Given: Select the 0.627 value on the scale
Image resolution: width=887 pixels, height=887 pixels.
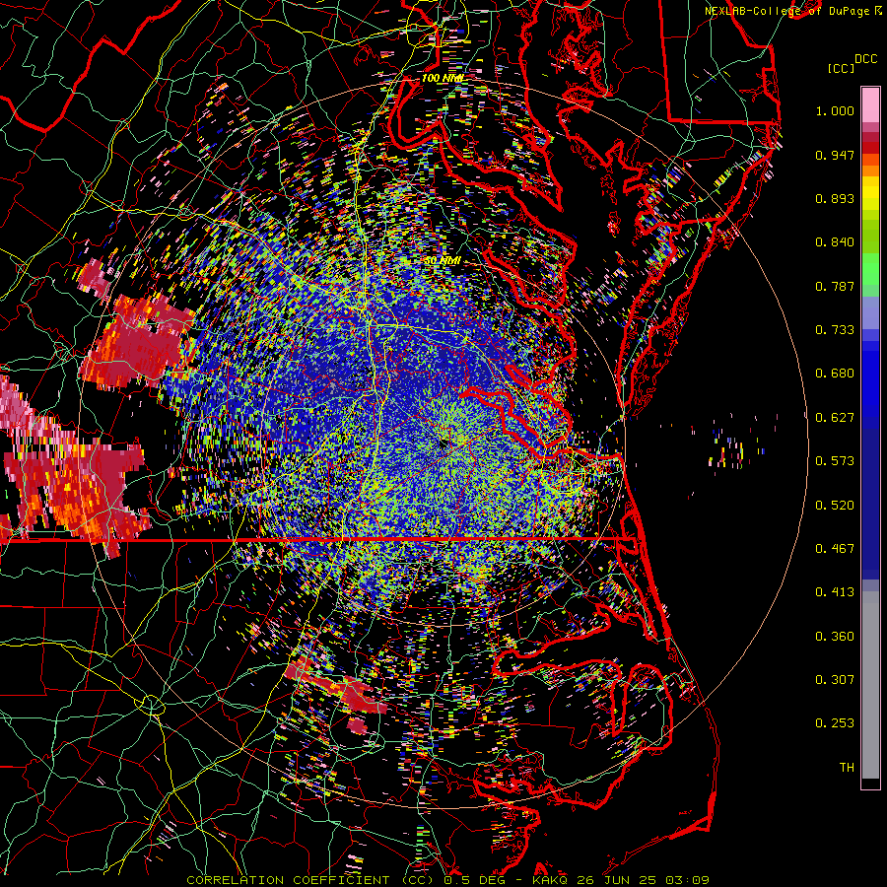Looking at the screenshot, I should (x=835, y=418).
